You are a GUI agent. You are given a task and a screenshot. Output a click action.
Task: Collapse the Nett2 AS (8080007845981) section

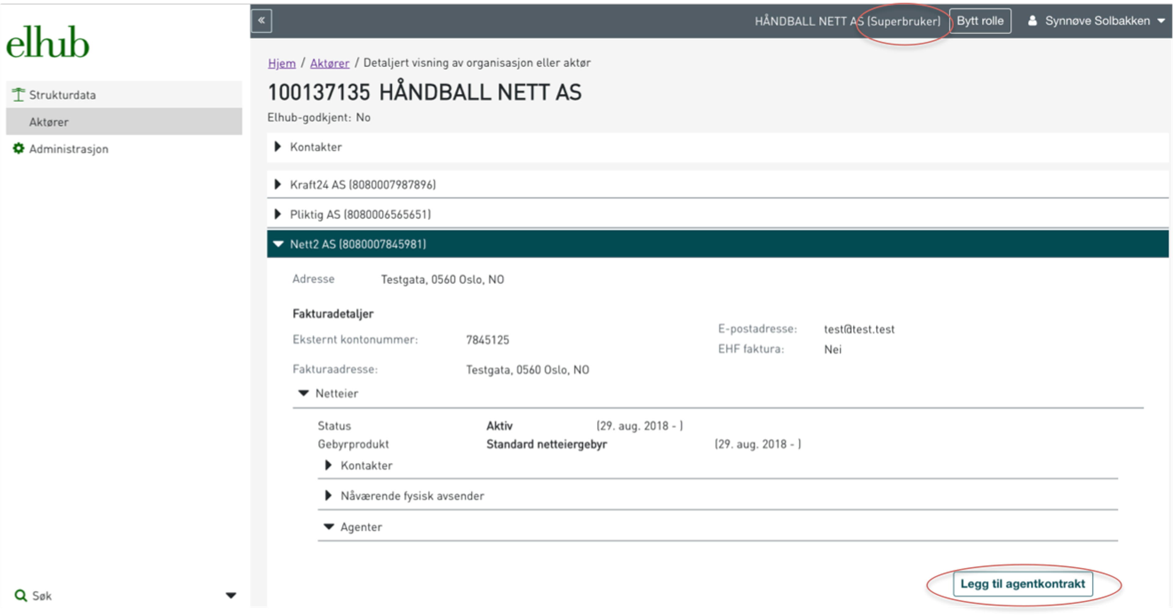point(717,244)
